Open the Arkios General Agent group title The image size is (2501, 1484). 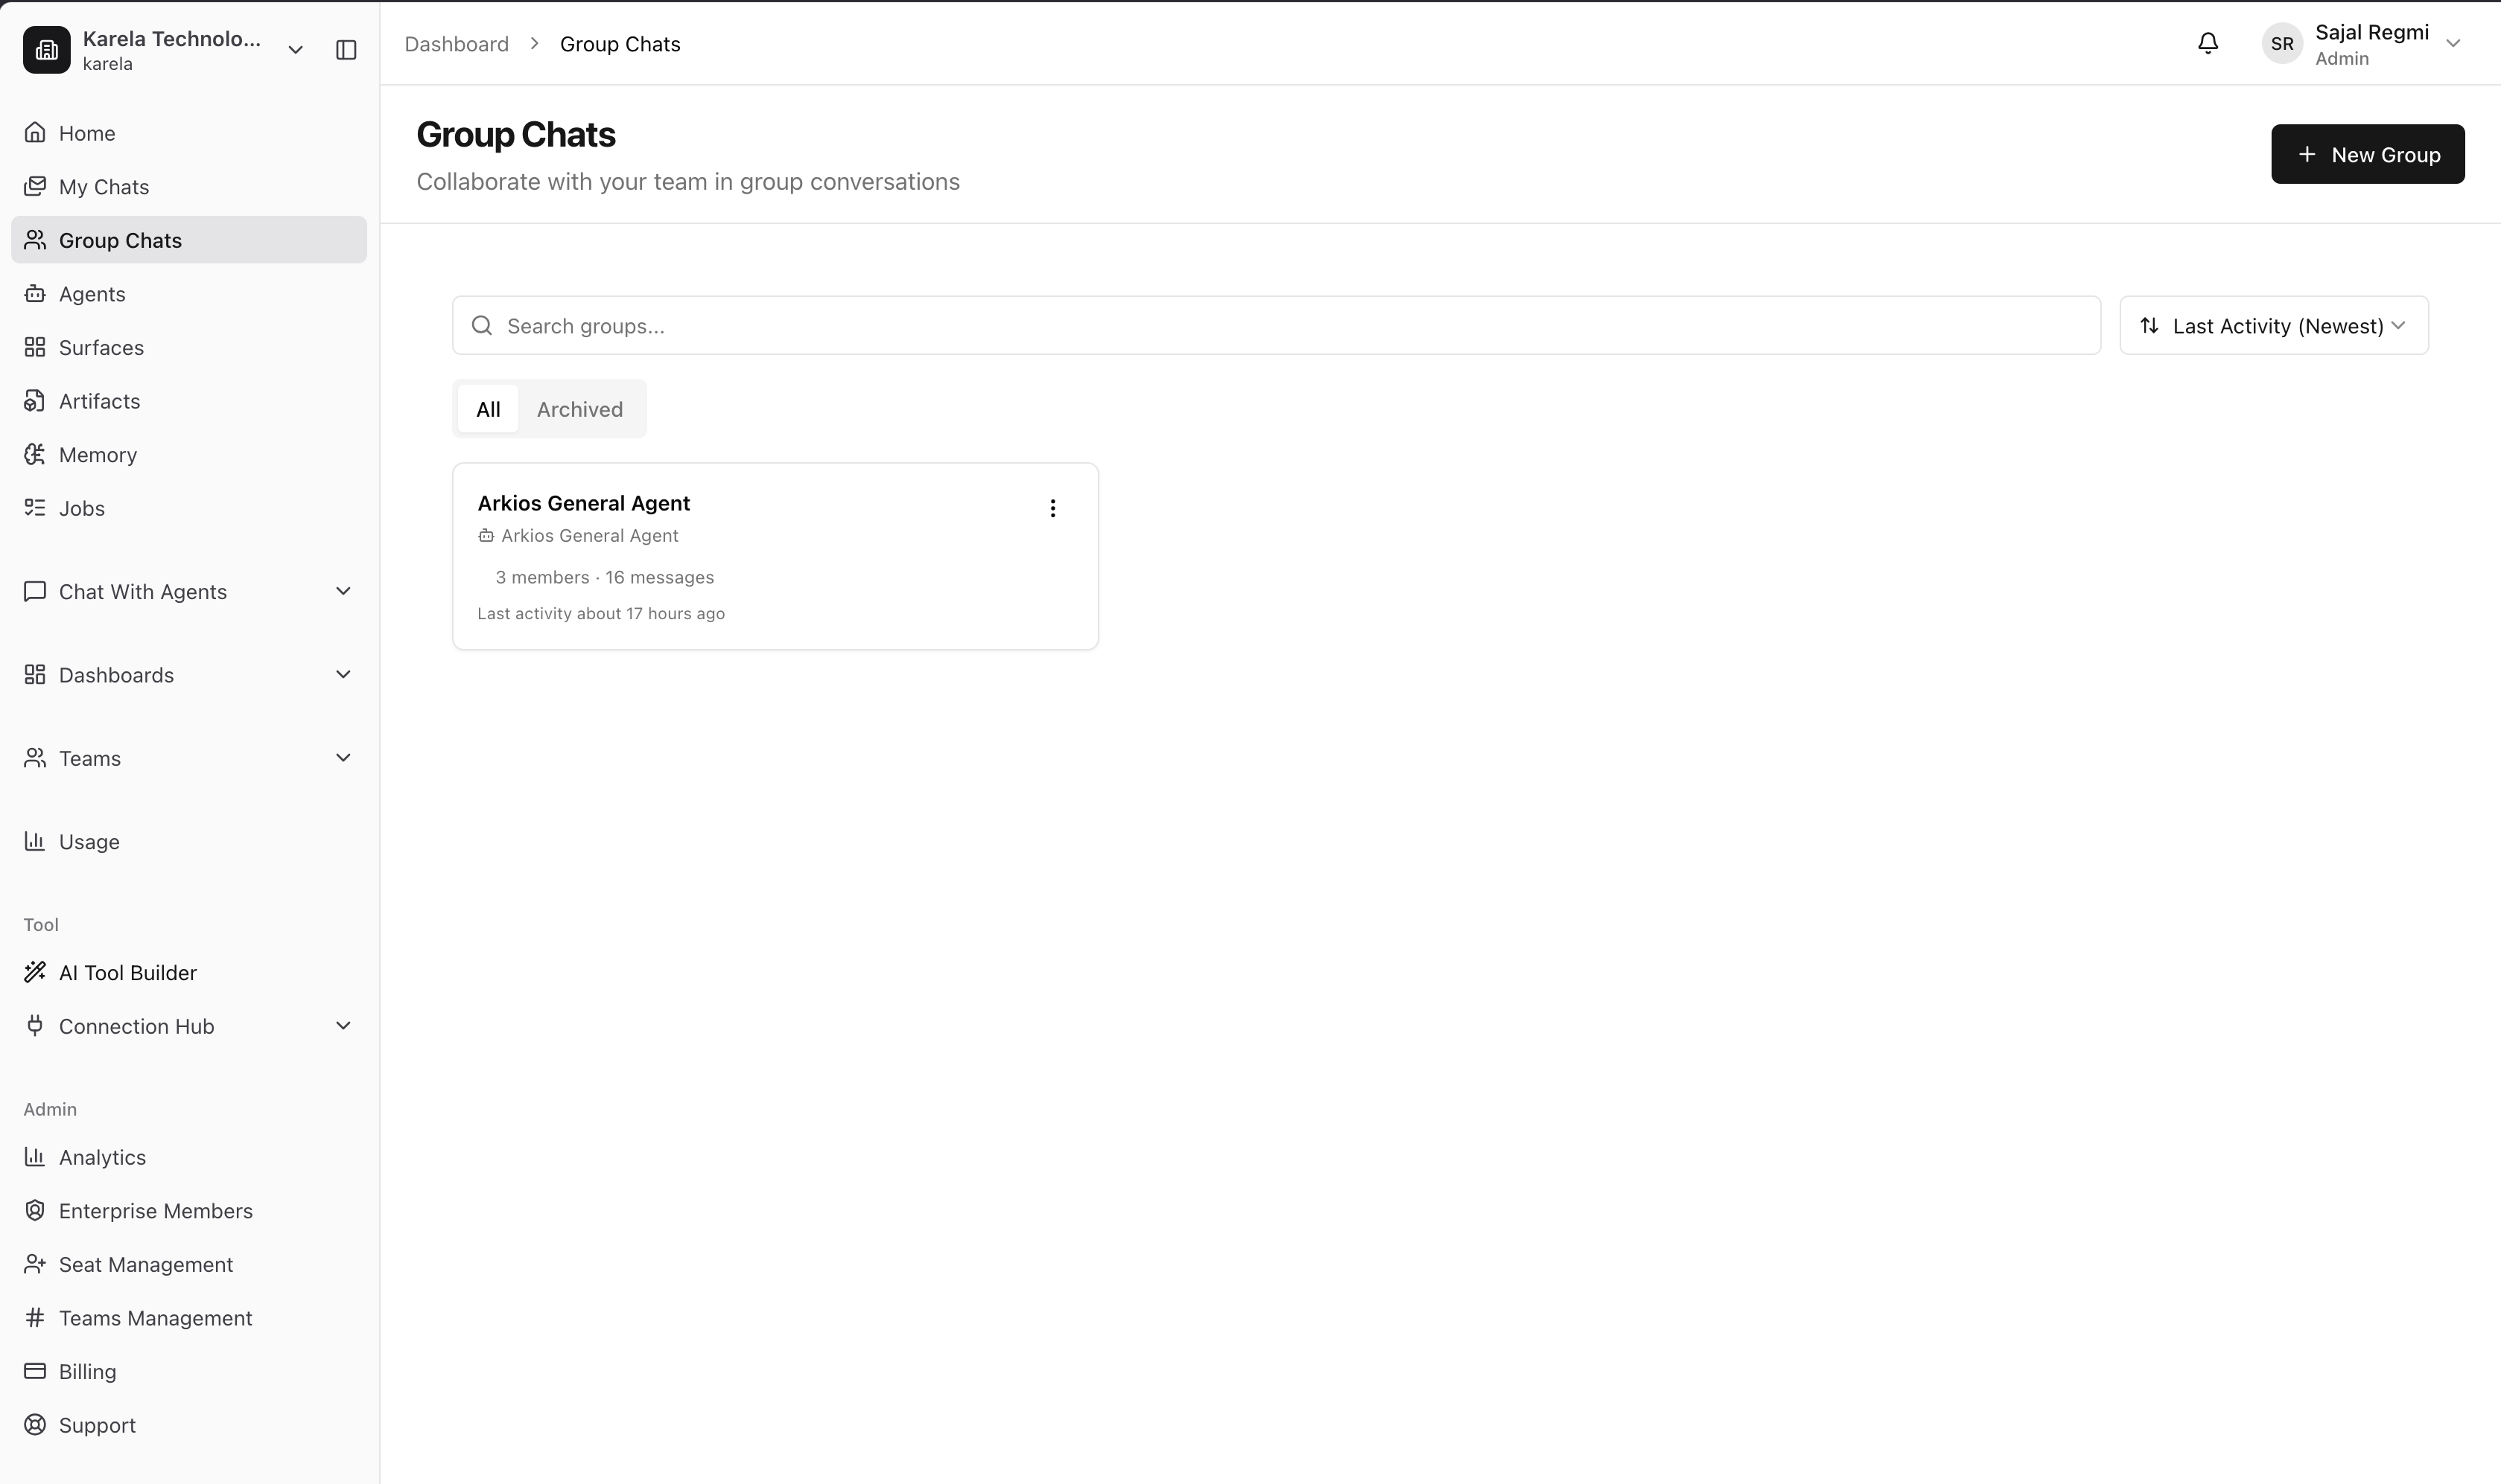tap(583, 503)
